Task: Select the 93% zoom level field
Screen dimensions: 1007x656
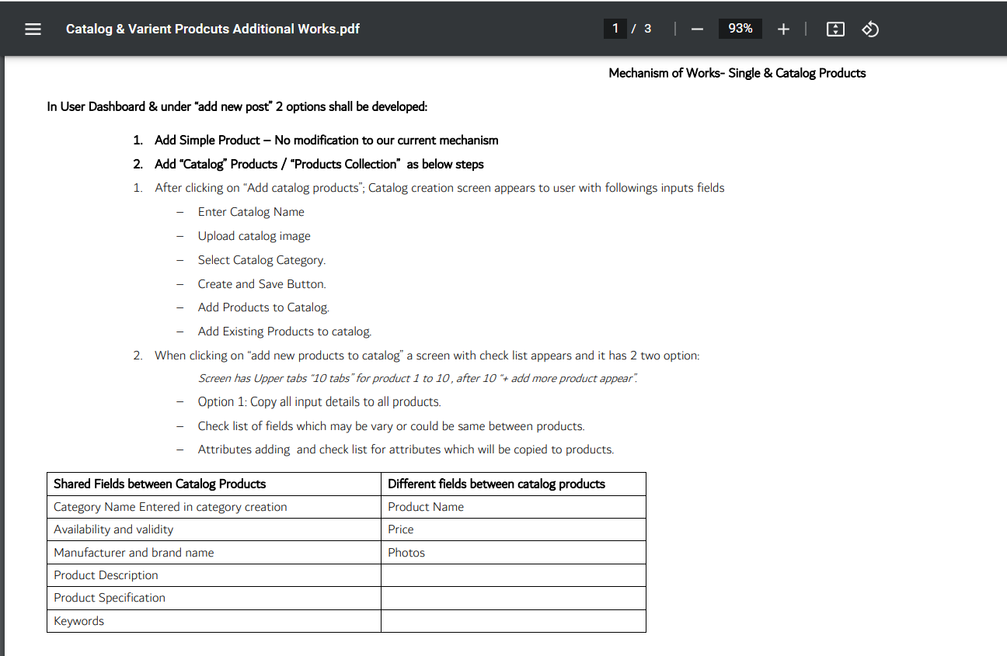Action: (x=740, y=29)
